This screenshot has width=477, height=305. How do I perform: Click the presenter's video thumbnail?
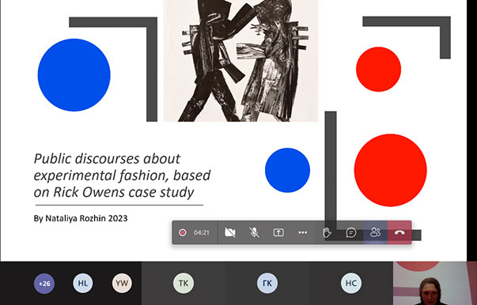tap(435, 284)
